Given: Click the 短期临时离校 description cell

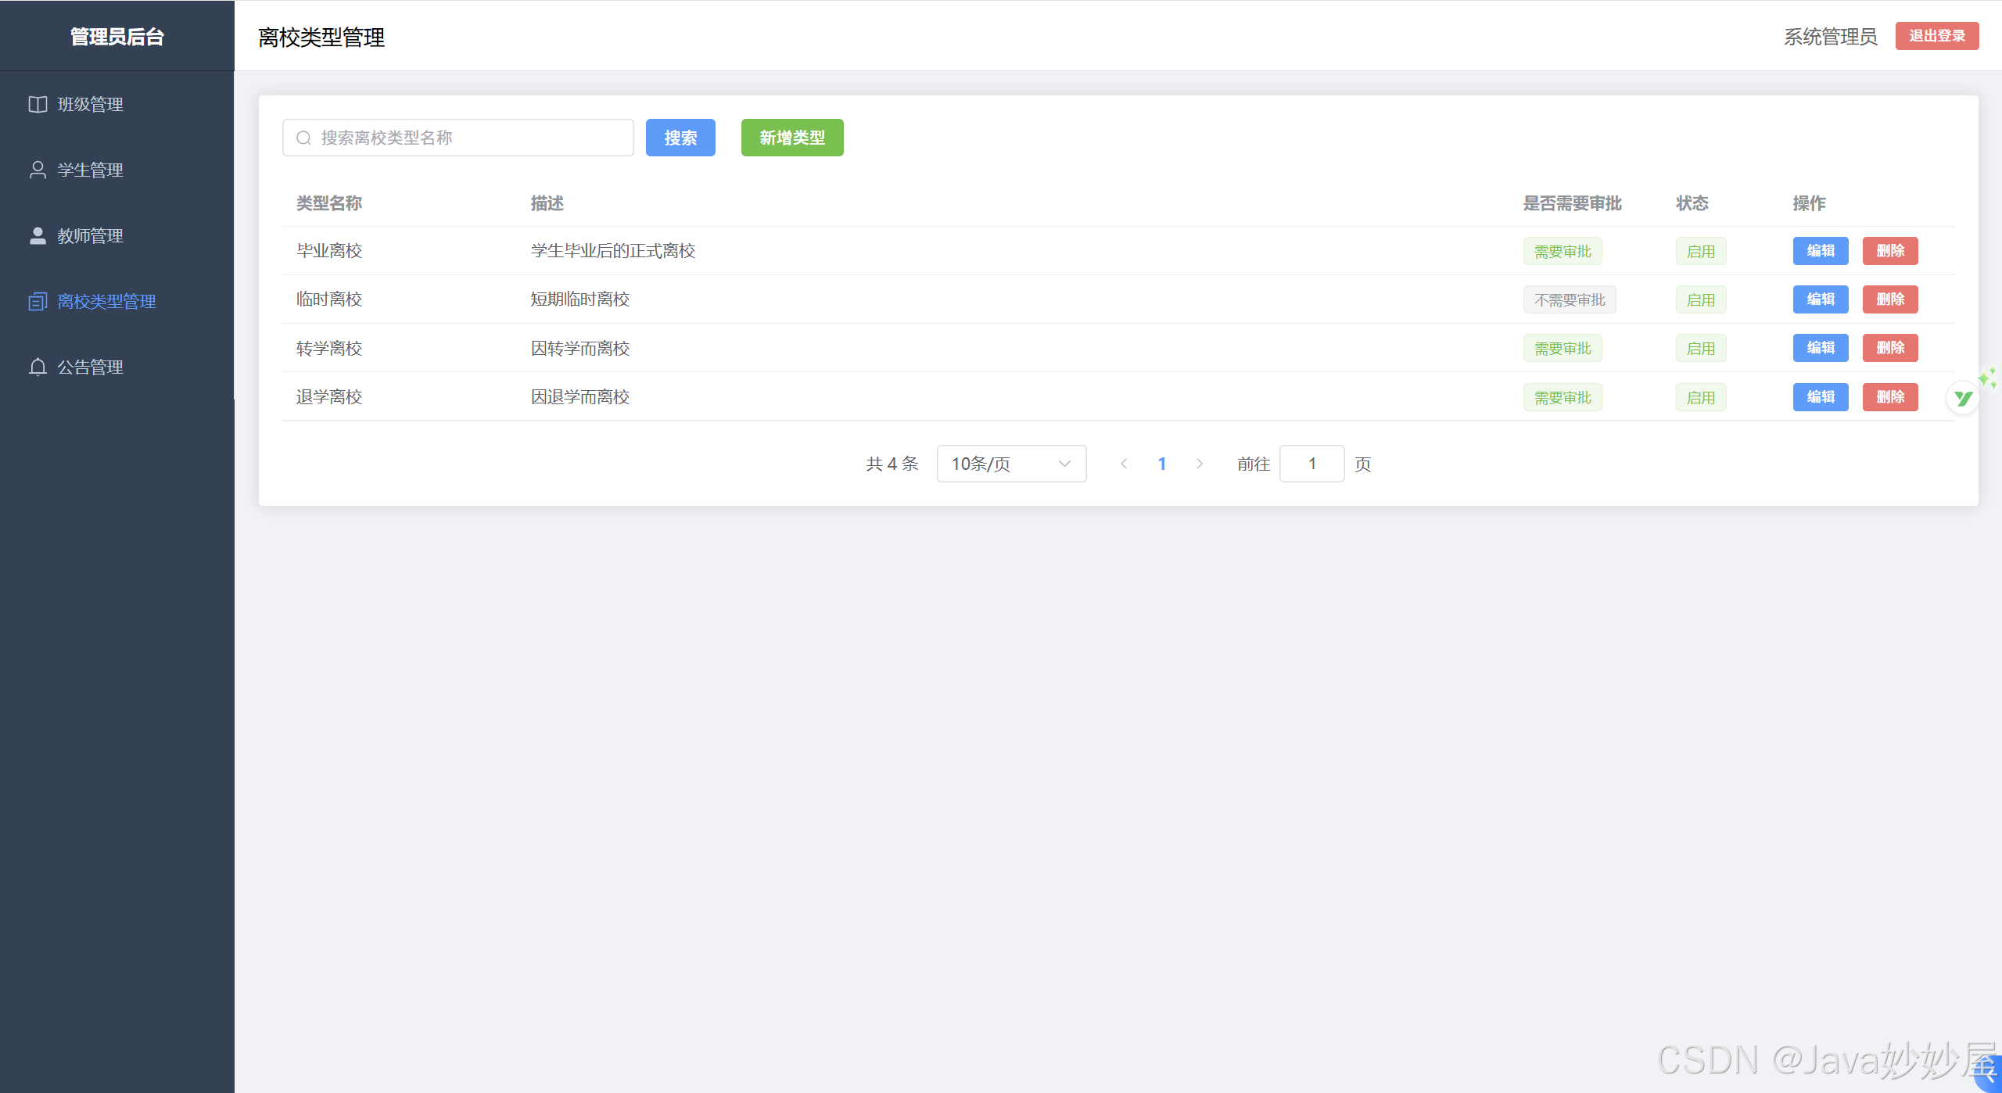Looking at the screenshot, I should (580, 299).
